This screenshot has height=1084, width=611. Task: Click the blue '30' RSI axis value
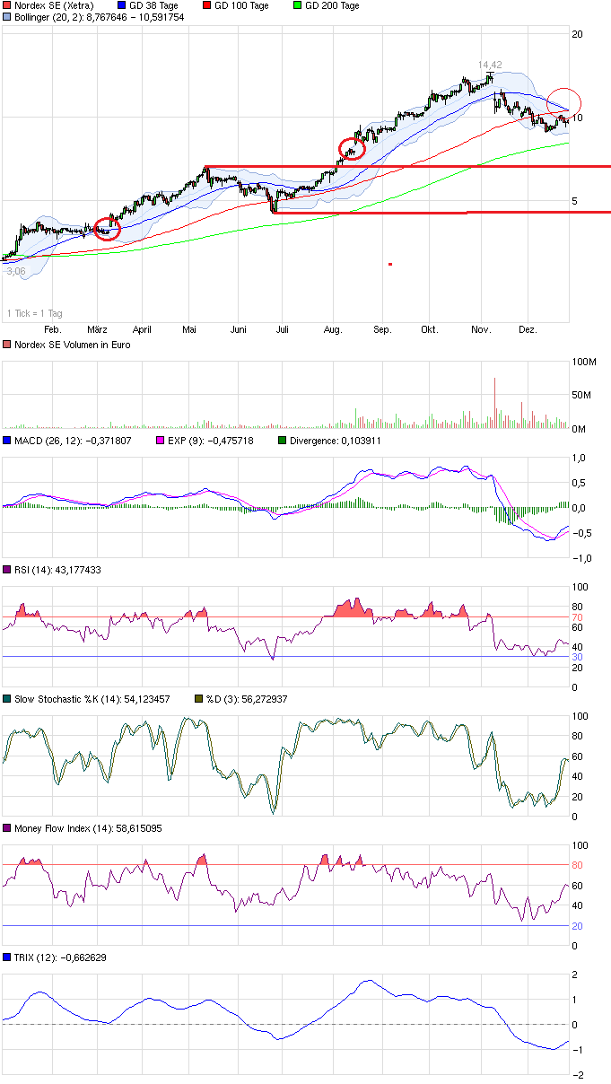tap(579, 657)
